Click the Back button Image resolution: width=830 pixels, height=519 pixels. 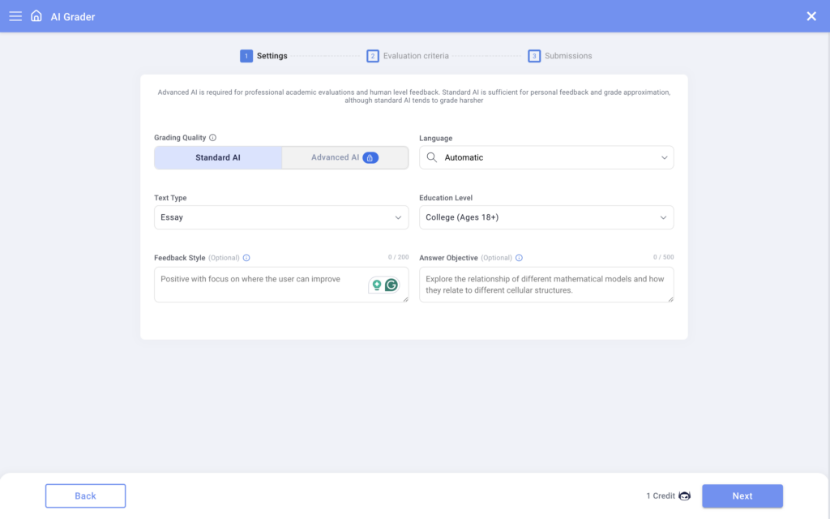coord(85,495)
